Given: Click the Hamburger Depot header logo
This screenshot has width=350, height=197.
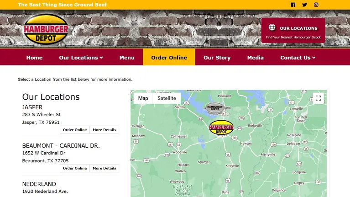Looking at the screenshot, I should pyautogui.click(x=46, y=29).
